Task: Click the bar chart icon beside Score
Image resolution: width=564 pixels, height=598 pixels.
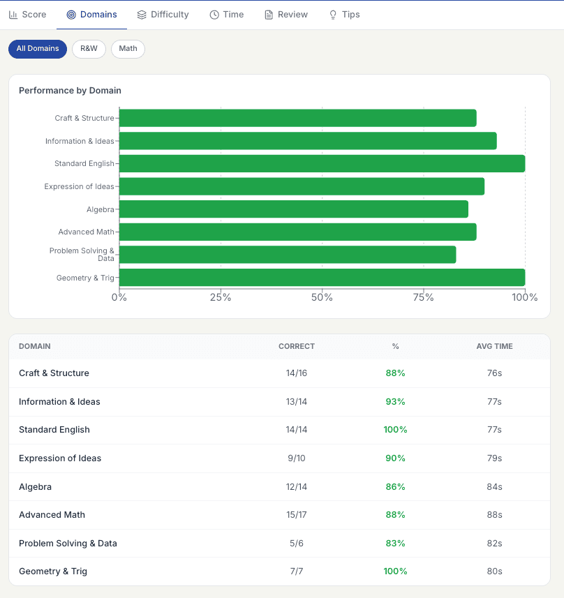Action: click(x=12, y=14)
